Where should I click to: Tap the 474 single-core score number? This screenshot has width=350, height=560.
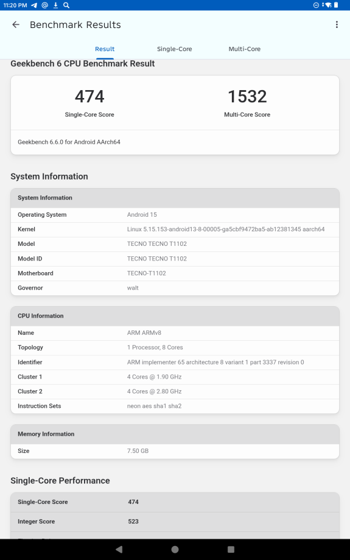click(89, 96)
